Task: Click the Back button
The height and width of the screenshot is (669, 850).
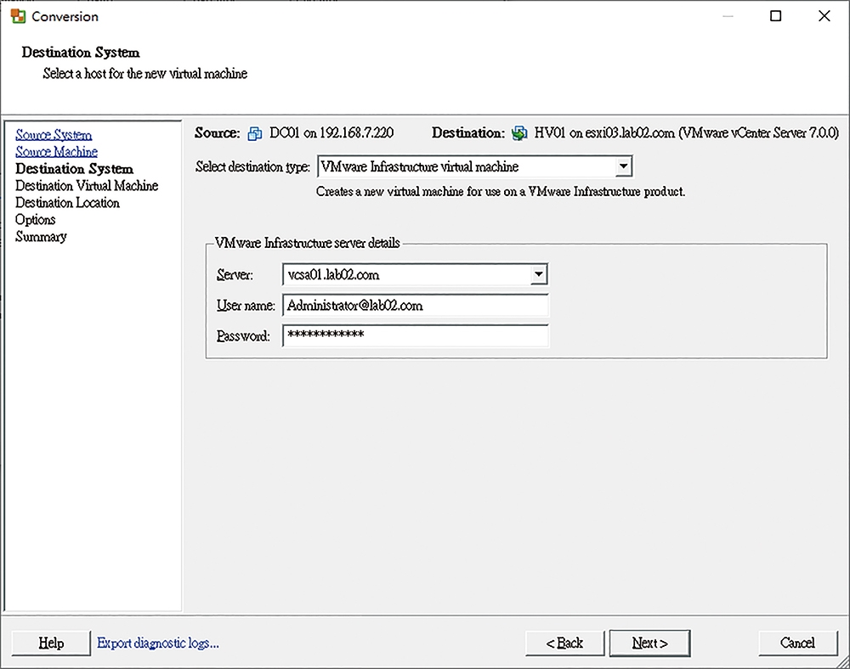Action: [564, 643]
